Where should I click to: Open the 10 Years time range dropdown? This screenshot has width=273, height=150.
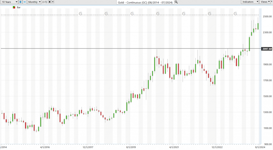[x=9, y=2]
